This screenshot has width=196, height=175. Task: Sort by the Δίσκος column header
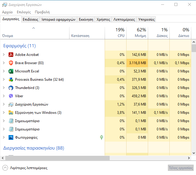tap(159, 33)
